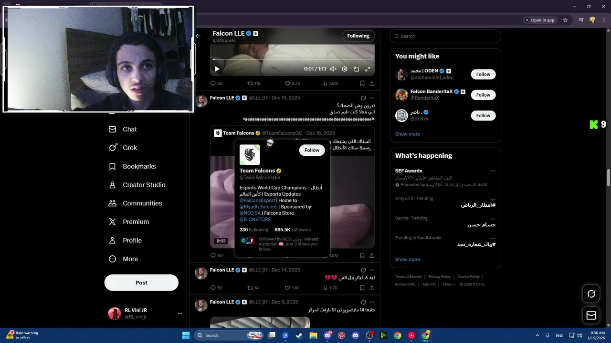
Task: Open options for امطار_الرياض trend
Action: coord(493,199)
